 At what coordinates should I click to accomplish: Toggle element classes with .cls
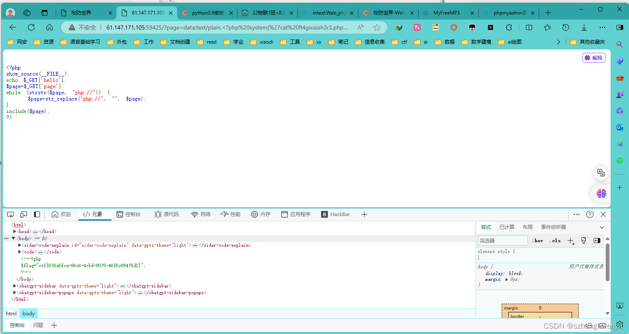555,240
